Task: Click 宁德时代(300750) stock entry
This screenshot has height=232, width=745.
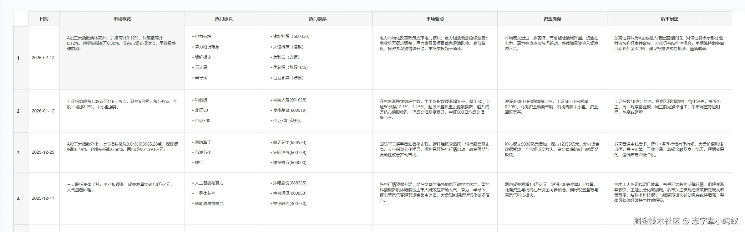Action: click(x=289, y=204)
